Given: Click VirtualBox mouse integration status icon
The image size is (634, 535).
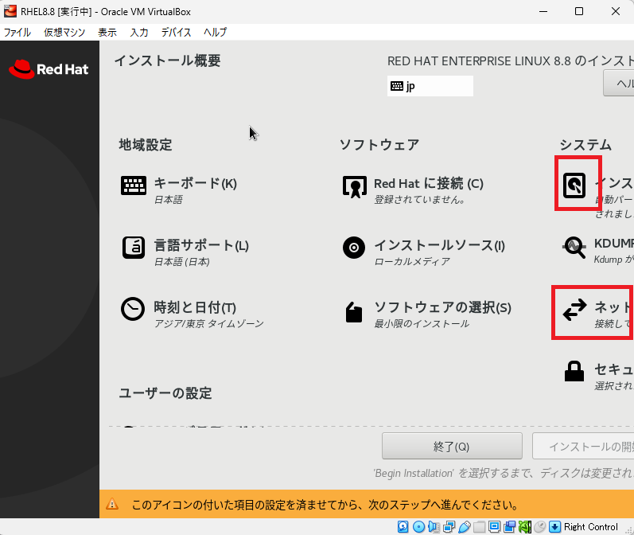Looking at the screenshot, I should (540, 526).
